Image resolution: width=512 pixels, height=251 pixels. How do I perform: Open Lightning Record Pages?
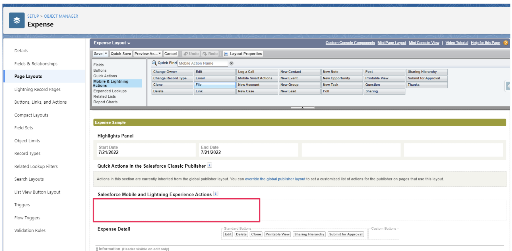[38, 89]
